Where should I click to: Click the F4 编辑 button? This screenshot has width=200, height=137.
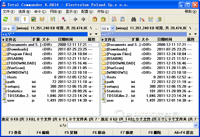(x=43, y=133)
